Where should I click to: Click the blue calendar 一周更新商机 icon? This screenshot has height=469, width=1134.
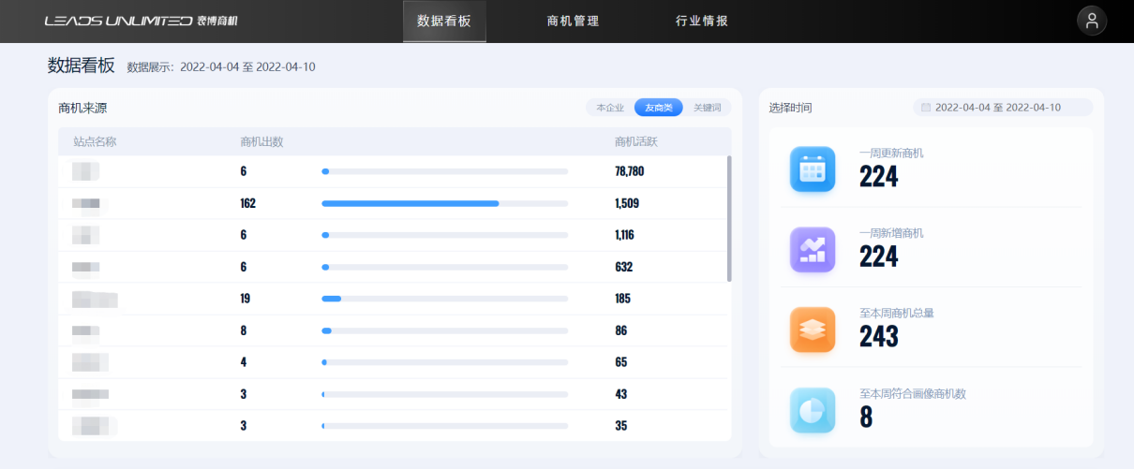click(x=812, y=169)
